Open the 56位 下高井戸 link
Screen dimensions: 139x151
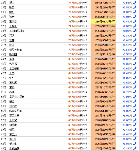(x=14, y=116)
